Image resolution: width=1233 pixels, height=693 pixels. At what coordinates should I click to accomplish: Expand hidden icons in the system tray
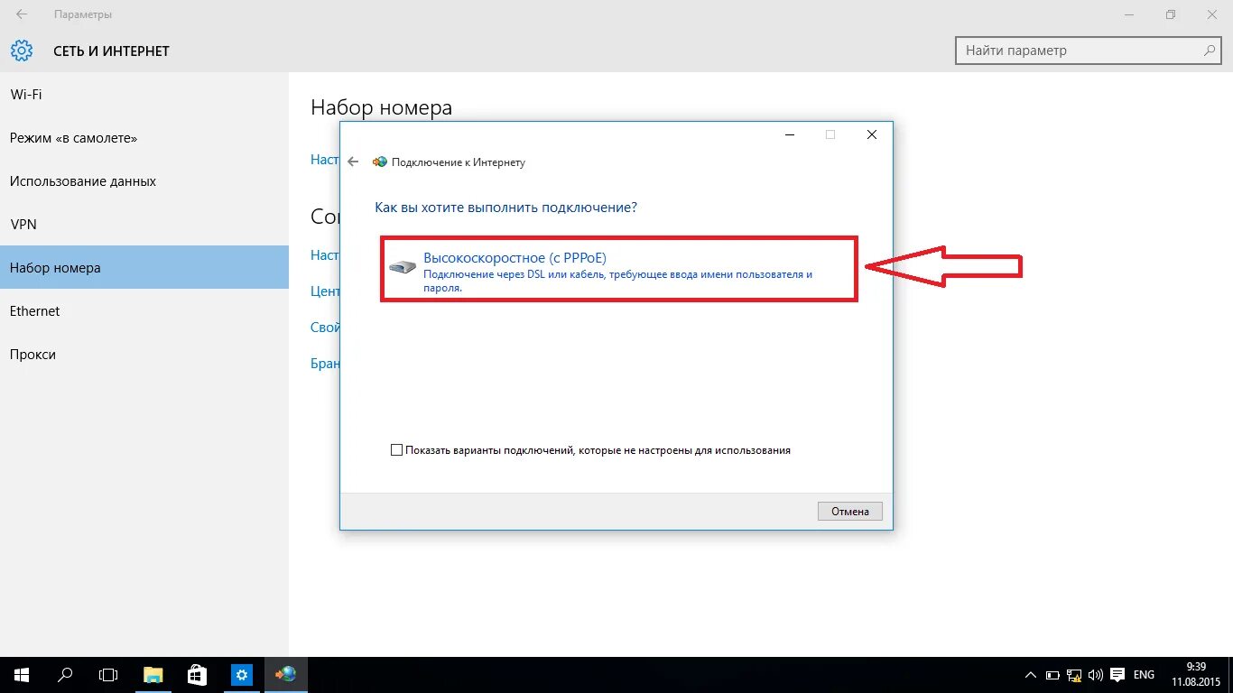coord(1030,674)
